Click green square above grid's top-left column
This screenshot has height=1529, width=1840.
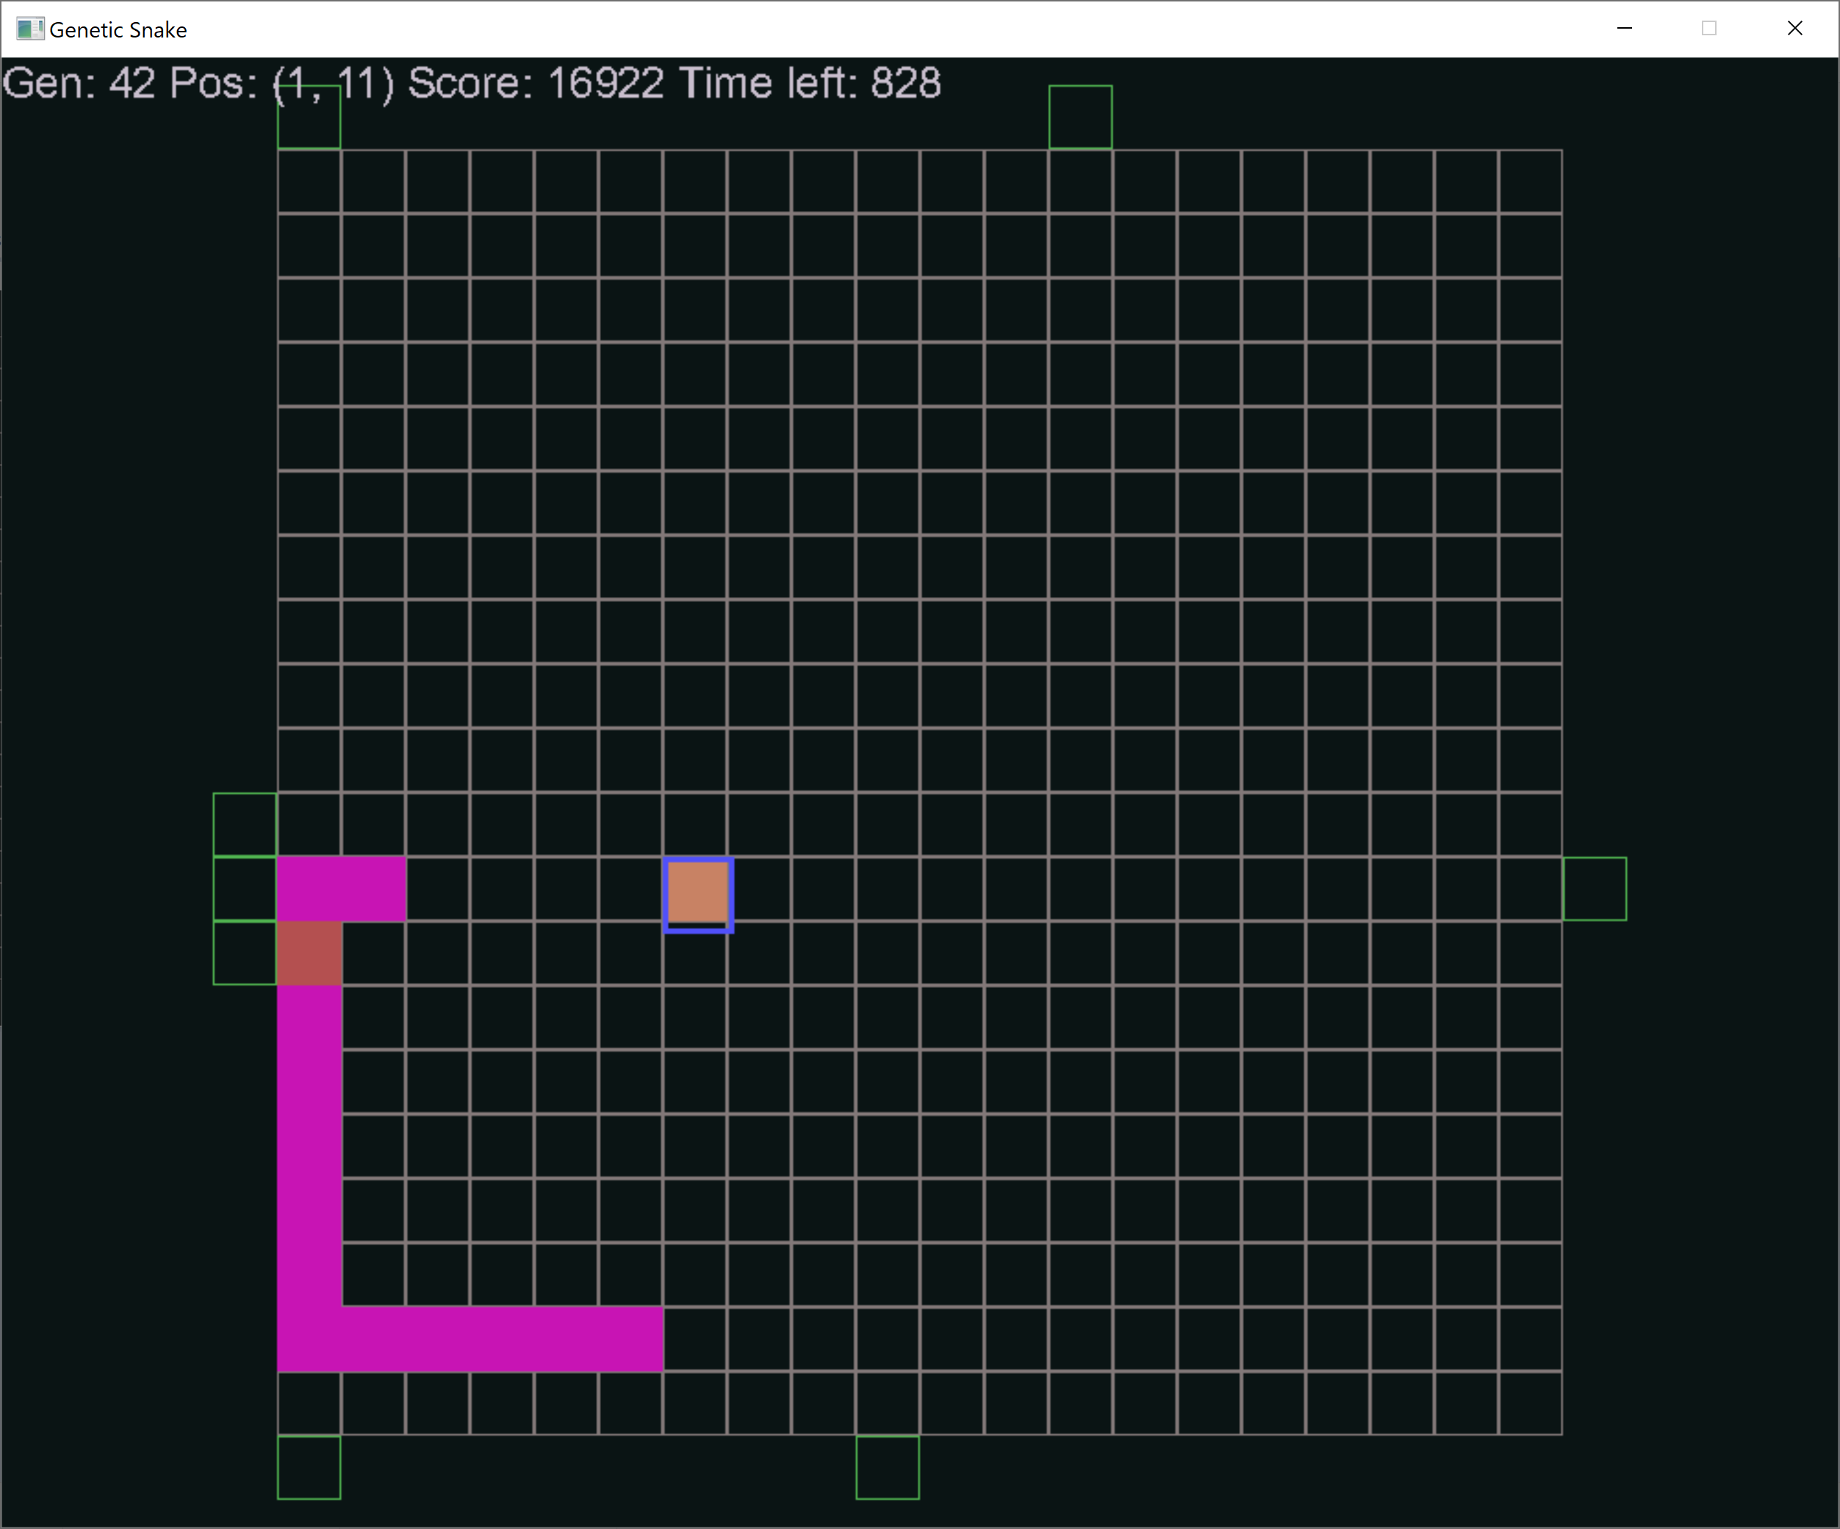(309, 118)
